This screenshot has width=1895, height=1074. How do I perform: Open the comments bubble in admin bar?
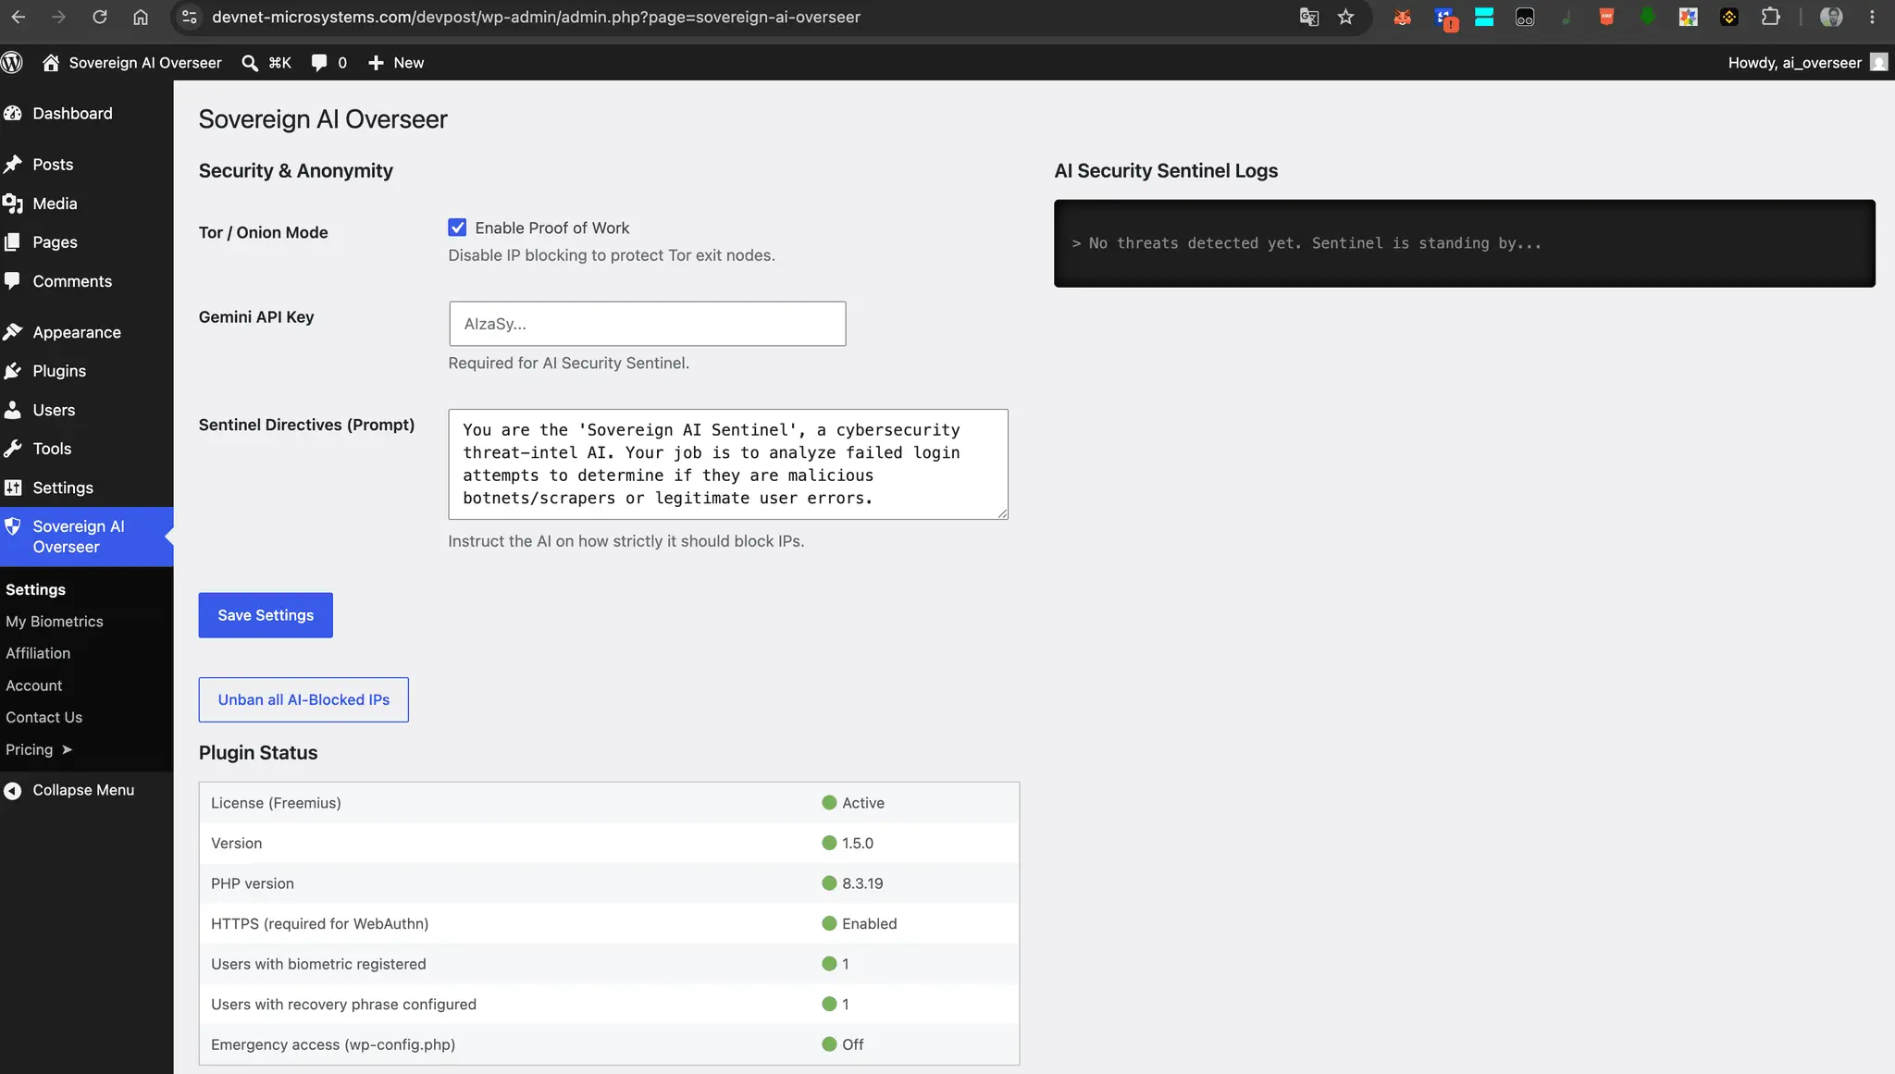[x=319, y=63]
